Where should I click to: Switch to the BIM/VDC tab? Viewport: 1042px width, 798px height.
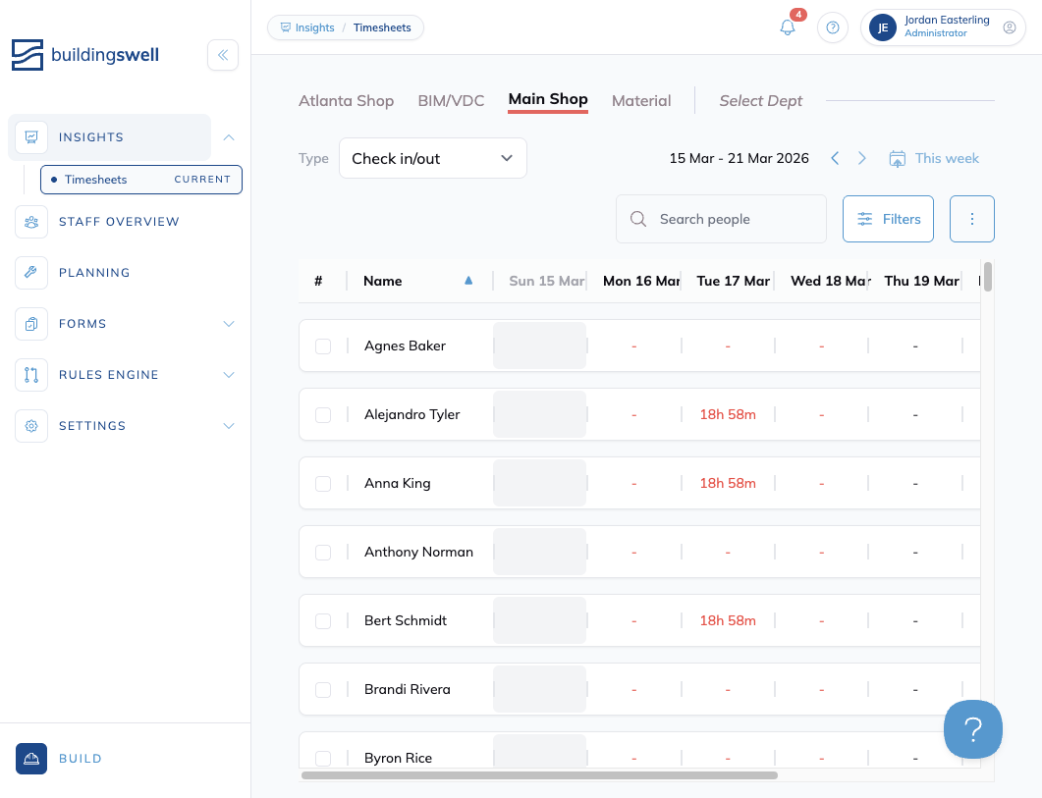click(x=451, y=100)
